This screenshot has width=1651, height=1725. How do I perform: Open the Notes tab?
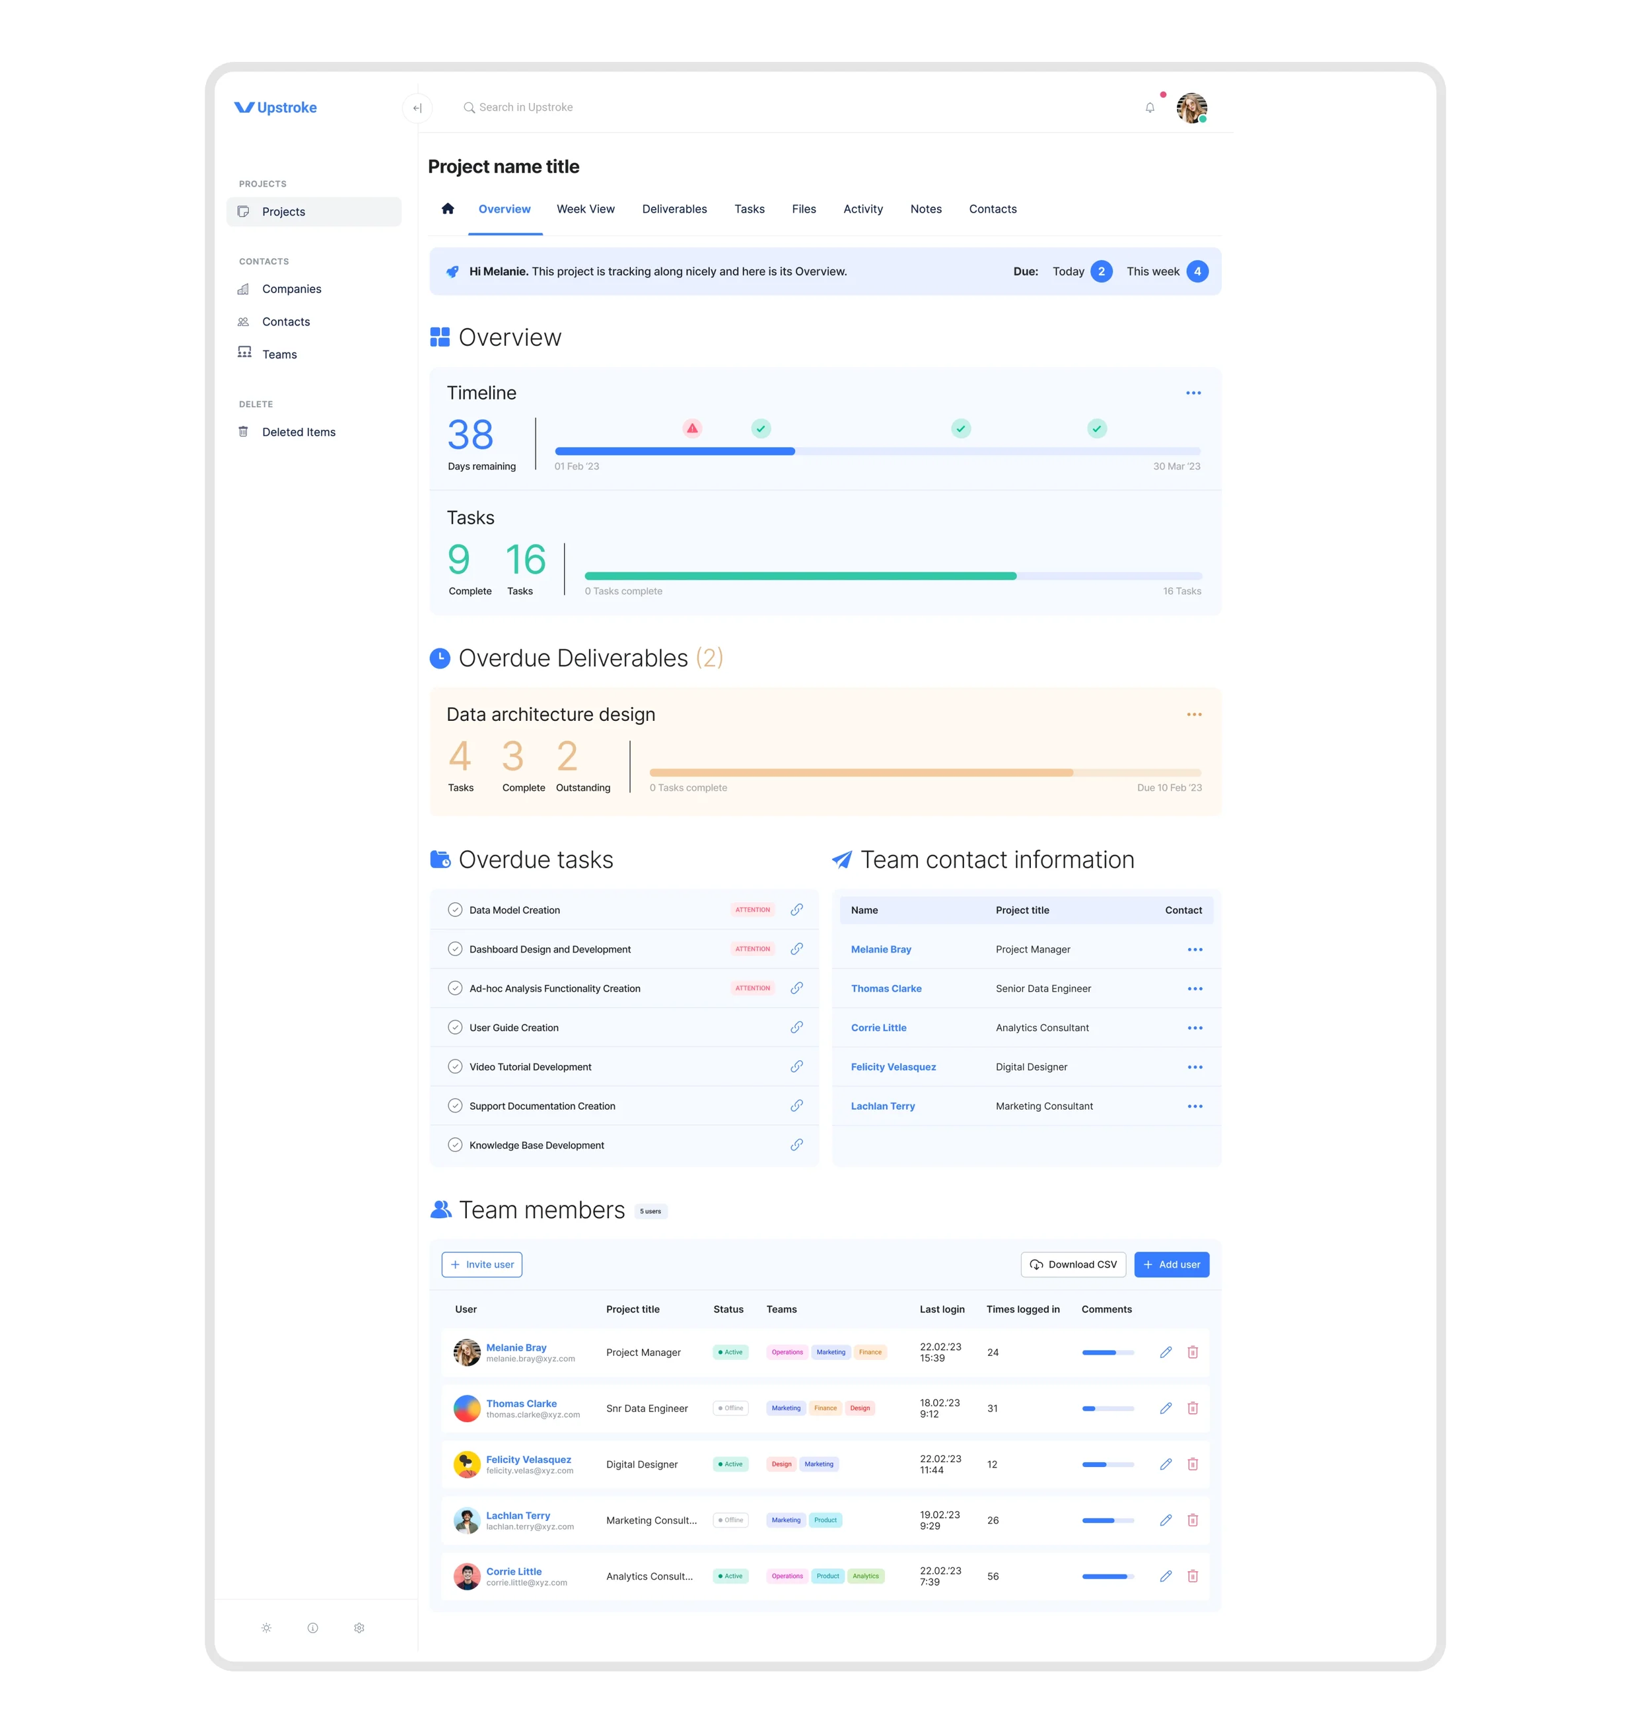[926, 209]
